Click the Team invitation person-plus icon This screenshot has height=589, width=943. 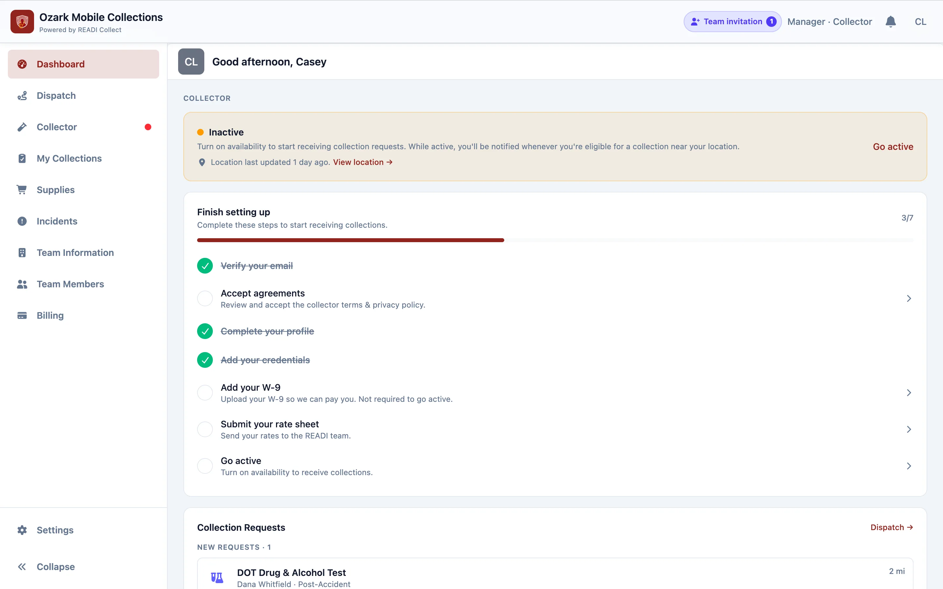point(695,21)
